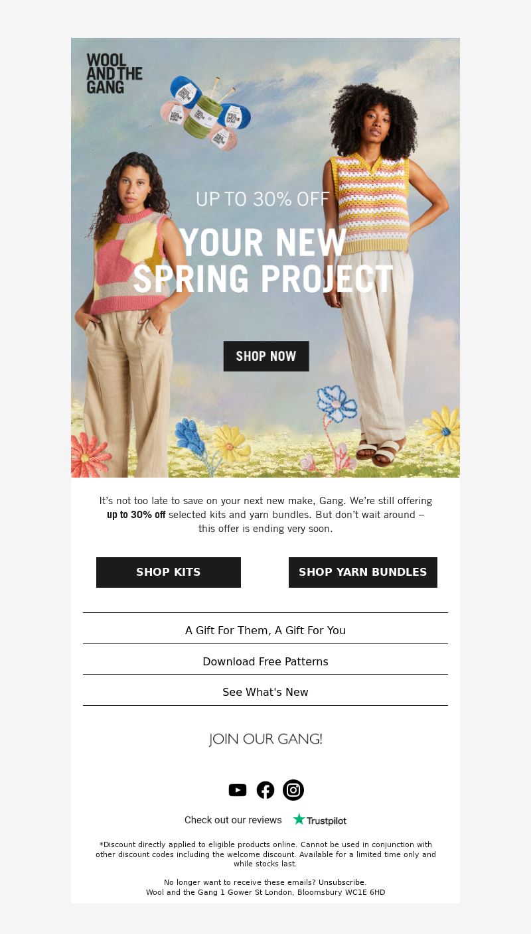
Task: Open the YouTube social icon
Action: point(238,790)
